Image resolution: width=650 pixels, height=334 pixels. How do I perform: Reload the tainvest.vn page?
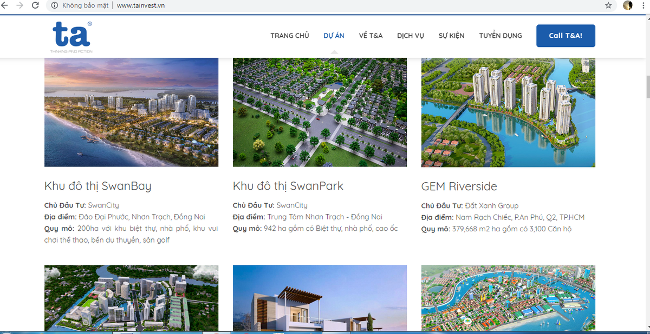[x=36, y=6]
